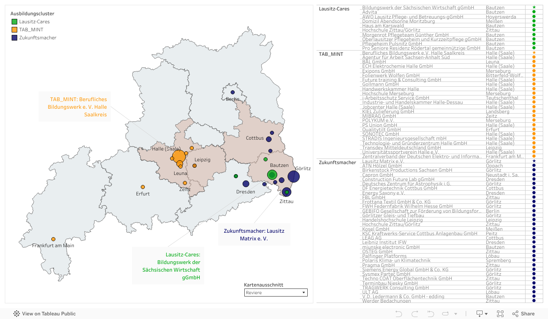Click the green Lausitz-Cares legend swatch
The height and width of the screenshot is (319, 548).
pyautogui.click(x=14, y=22)
